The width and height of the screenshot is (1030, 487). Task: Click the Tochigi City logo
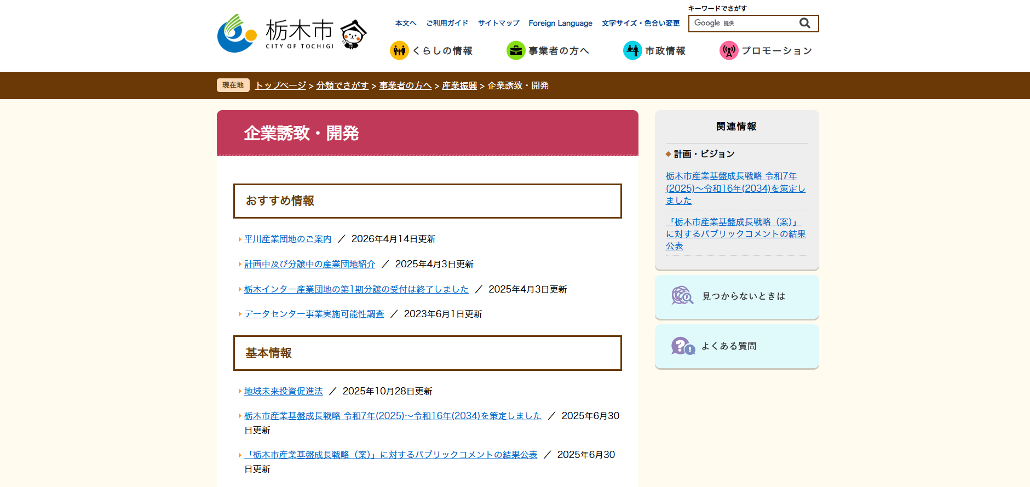pyautogui.click(x=275, y=33)
